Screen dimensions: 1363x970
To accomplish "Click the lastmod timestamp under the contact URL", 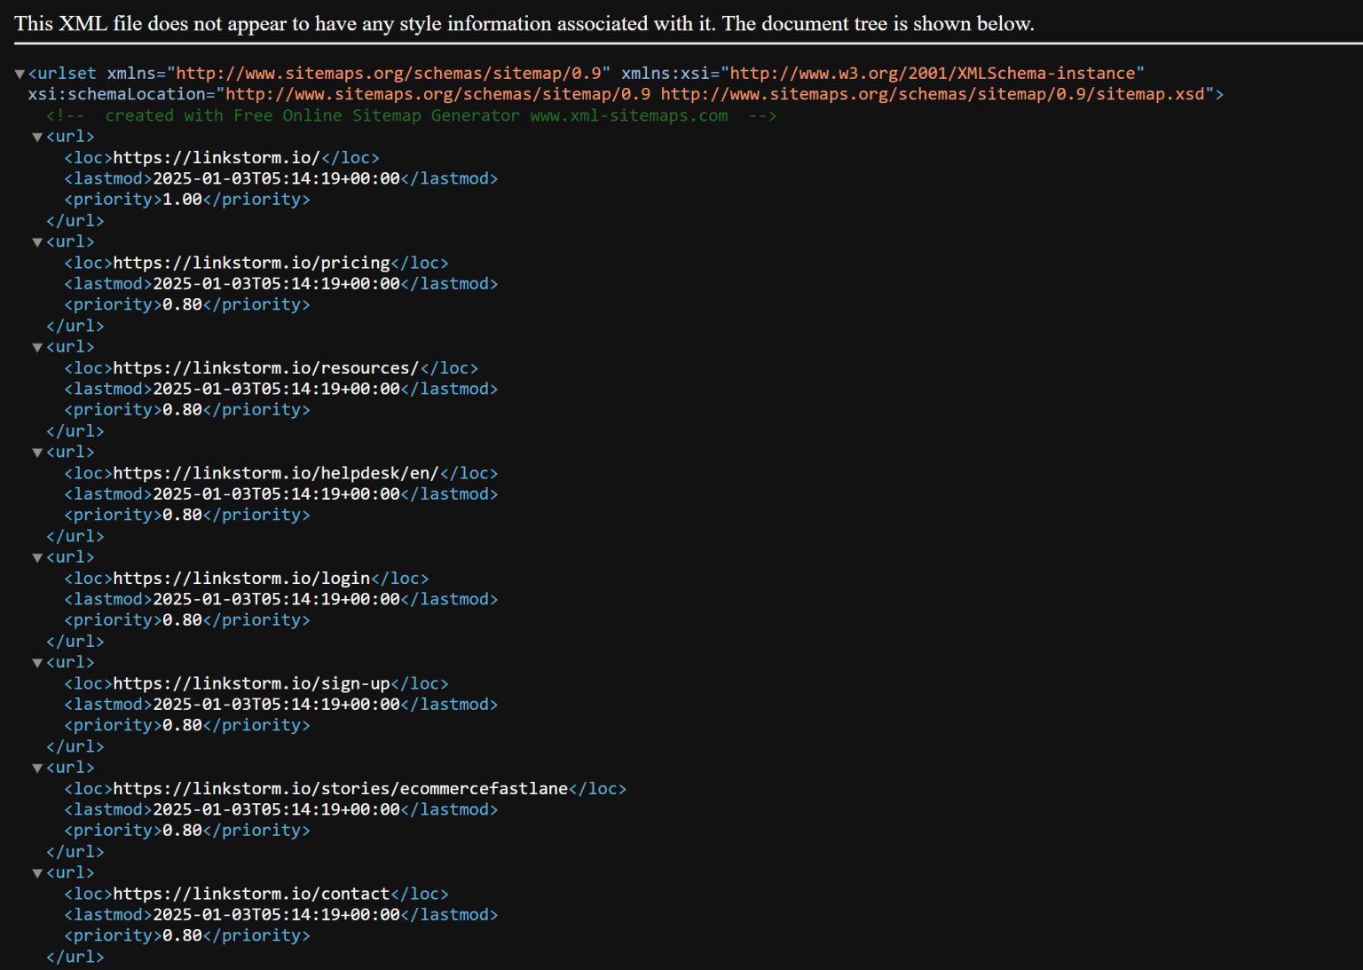I will coord(277,915).
